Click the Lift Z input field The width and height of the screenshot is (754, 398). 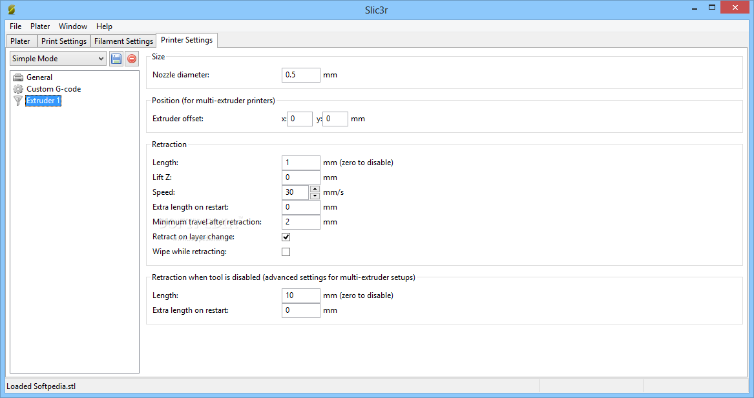point(300,177)
